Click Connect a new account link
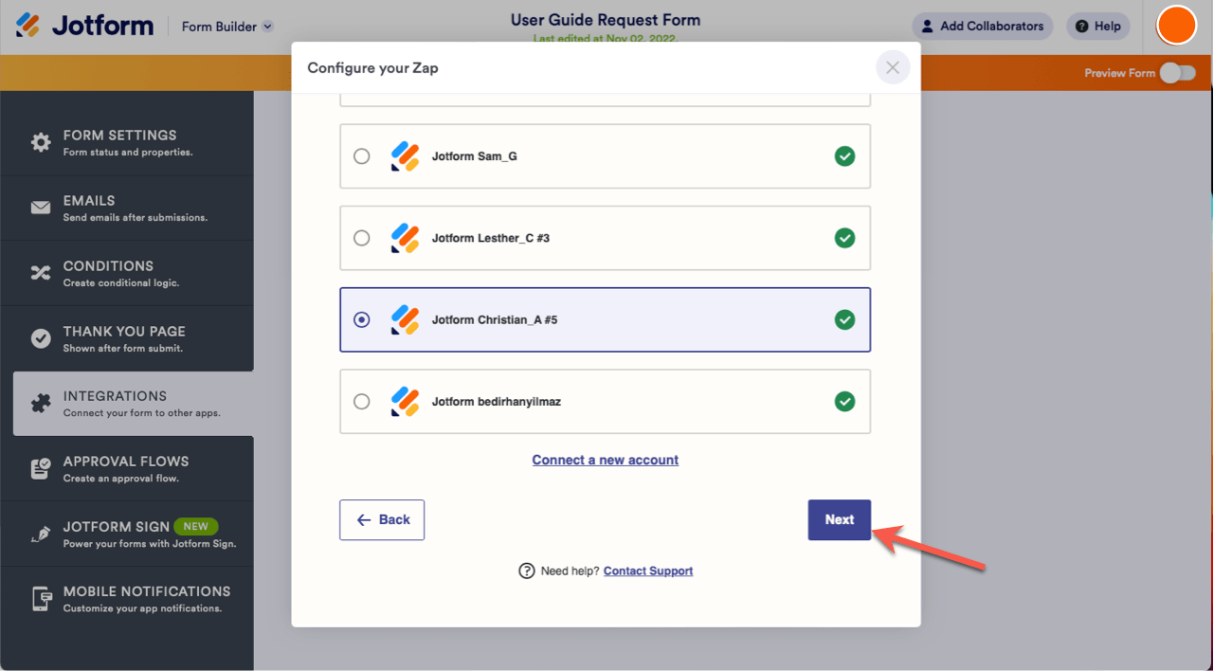This screenshot has width=1214, height=671. pyautogui.click(x=606, y=460)
